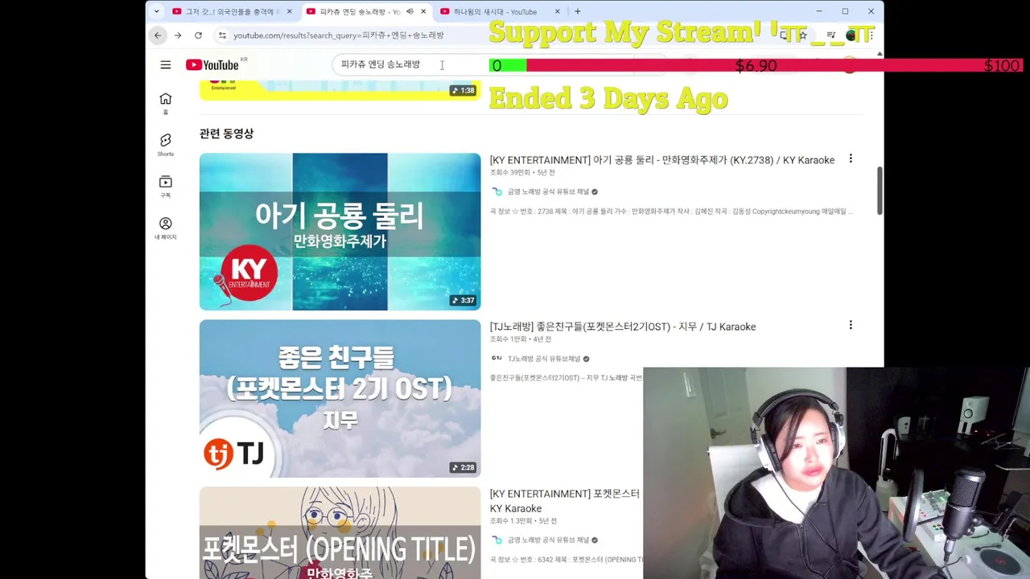Click the 금영 channel avatar on the 포켓몬스터 result
The image size is (1030, 579).
pyautogui.click(x=496, y=540)
